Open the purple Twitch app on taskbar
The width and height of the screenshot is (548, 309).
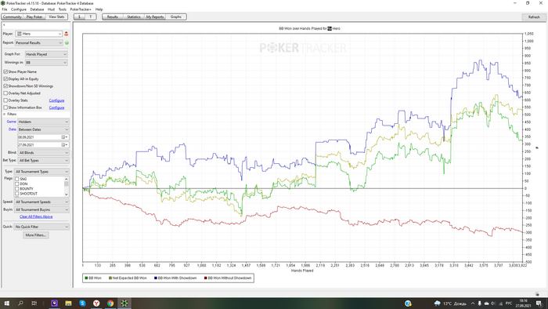tap(55, 303)
